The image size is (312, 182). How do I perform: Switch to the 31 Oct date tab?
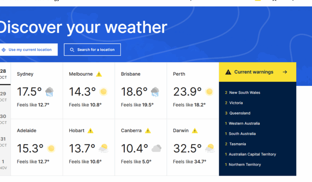3,142
